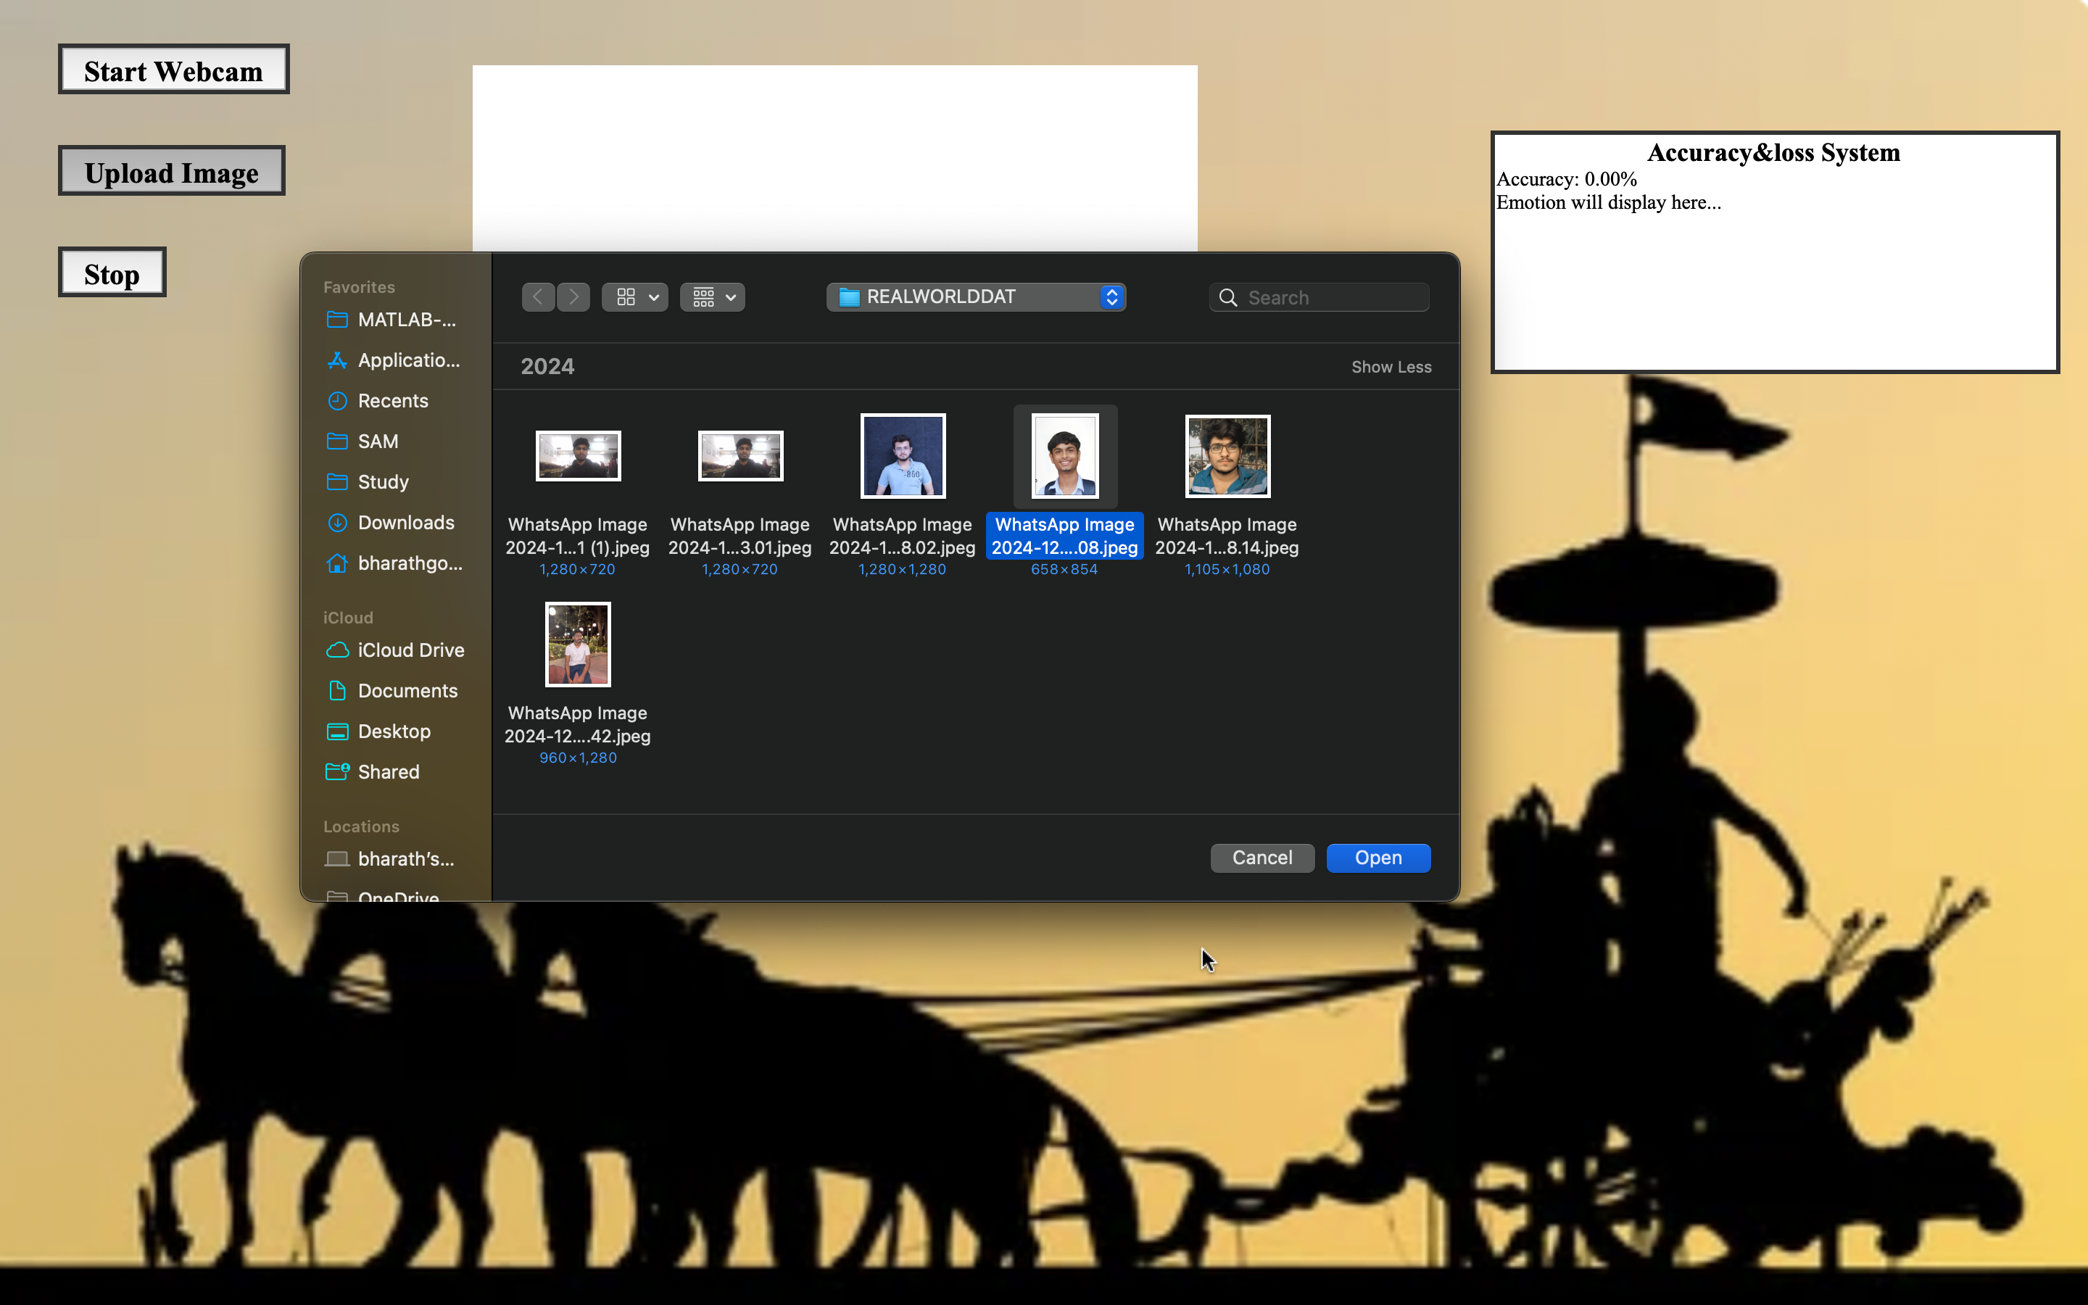This screenshot has width=2088, height=1305.
Task: Click the Recents clock icon
Action: pos(337,400)
